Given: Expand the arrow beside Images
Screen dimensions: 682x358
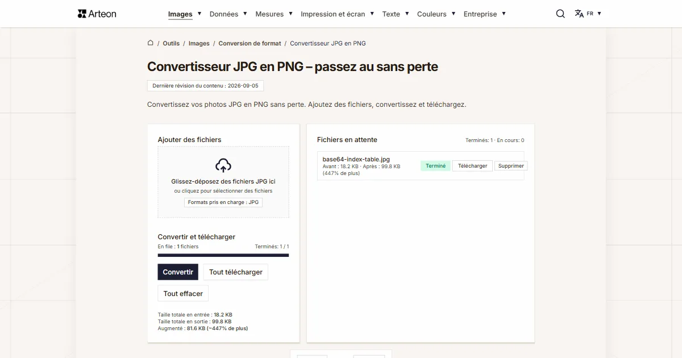Looking at the screenshot, I should click(199, 14).
